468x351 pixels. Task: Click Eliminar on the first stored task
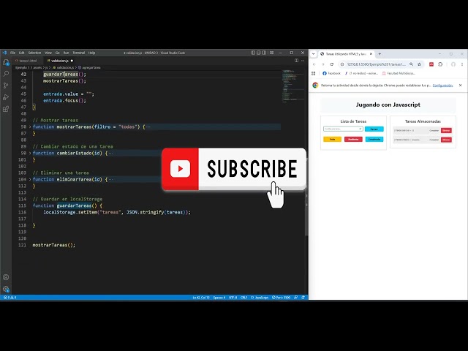(x=446, y=130)
